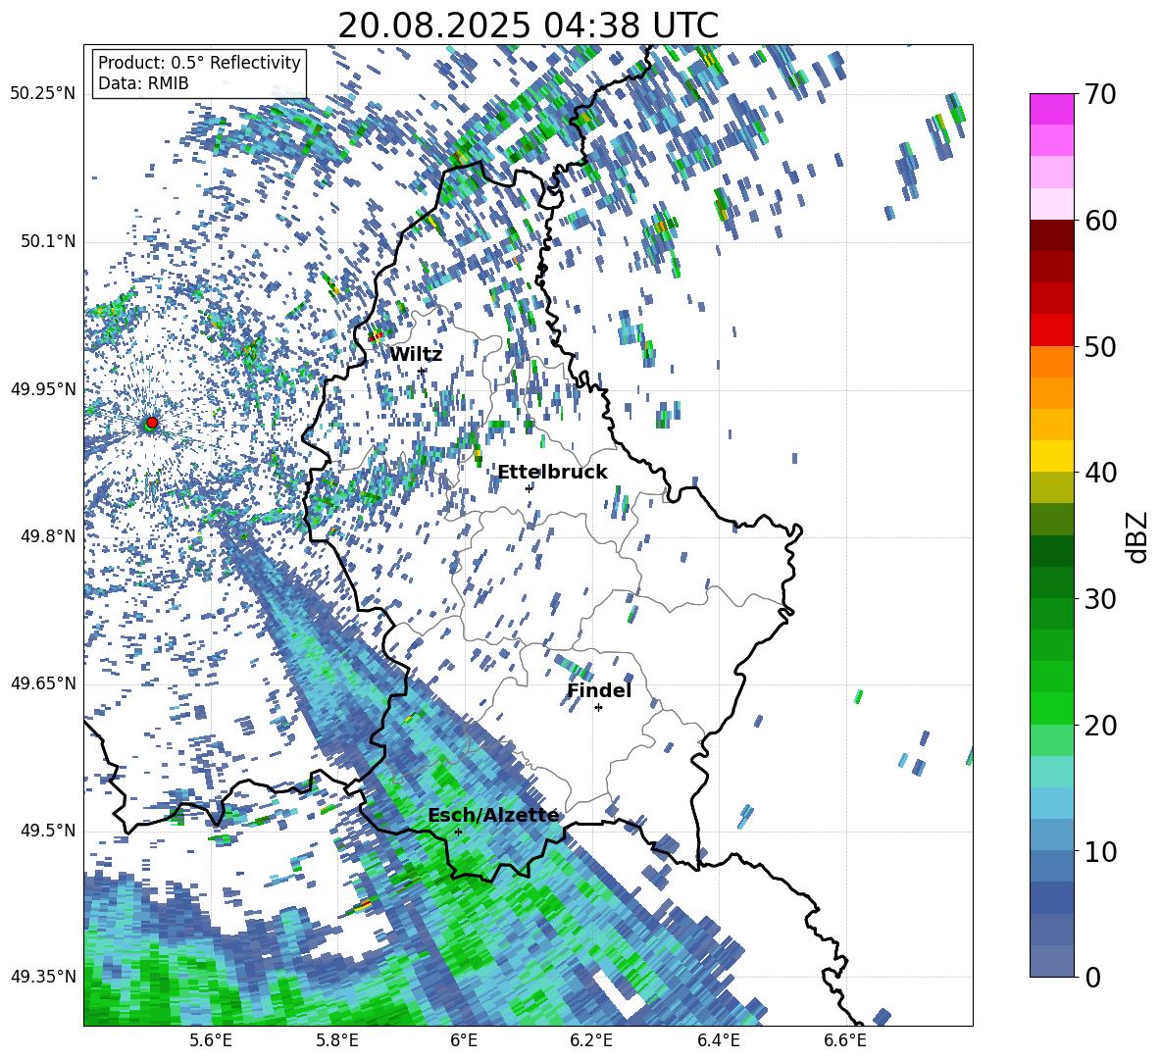Click the 70 colorbar tick value
The width and height of the screenshot is (1161, 1060).
pyautogui.click(x=1100, y=94)
